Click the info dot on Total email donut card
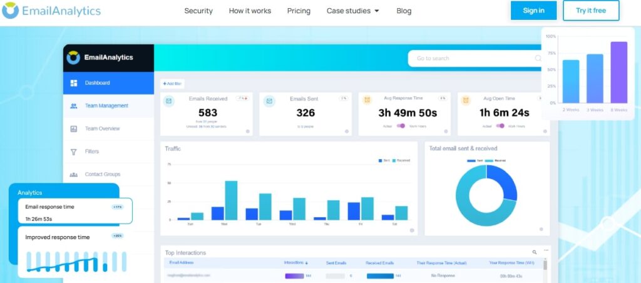This screenshot has width=641, height=283. click(x=541, y=229)
